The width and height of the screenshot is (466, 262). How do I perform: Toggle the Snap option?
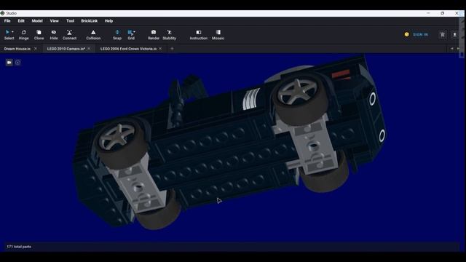117,34
